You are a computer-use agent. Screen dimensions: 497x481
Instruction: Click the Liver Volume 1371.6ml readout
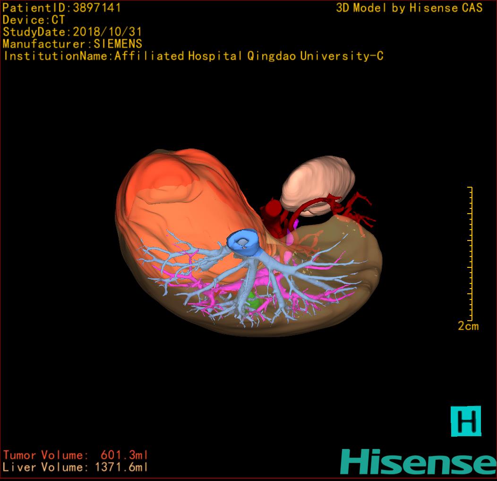tap(76, 467)
